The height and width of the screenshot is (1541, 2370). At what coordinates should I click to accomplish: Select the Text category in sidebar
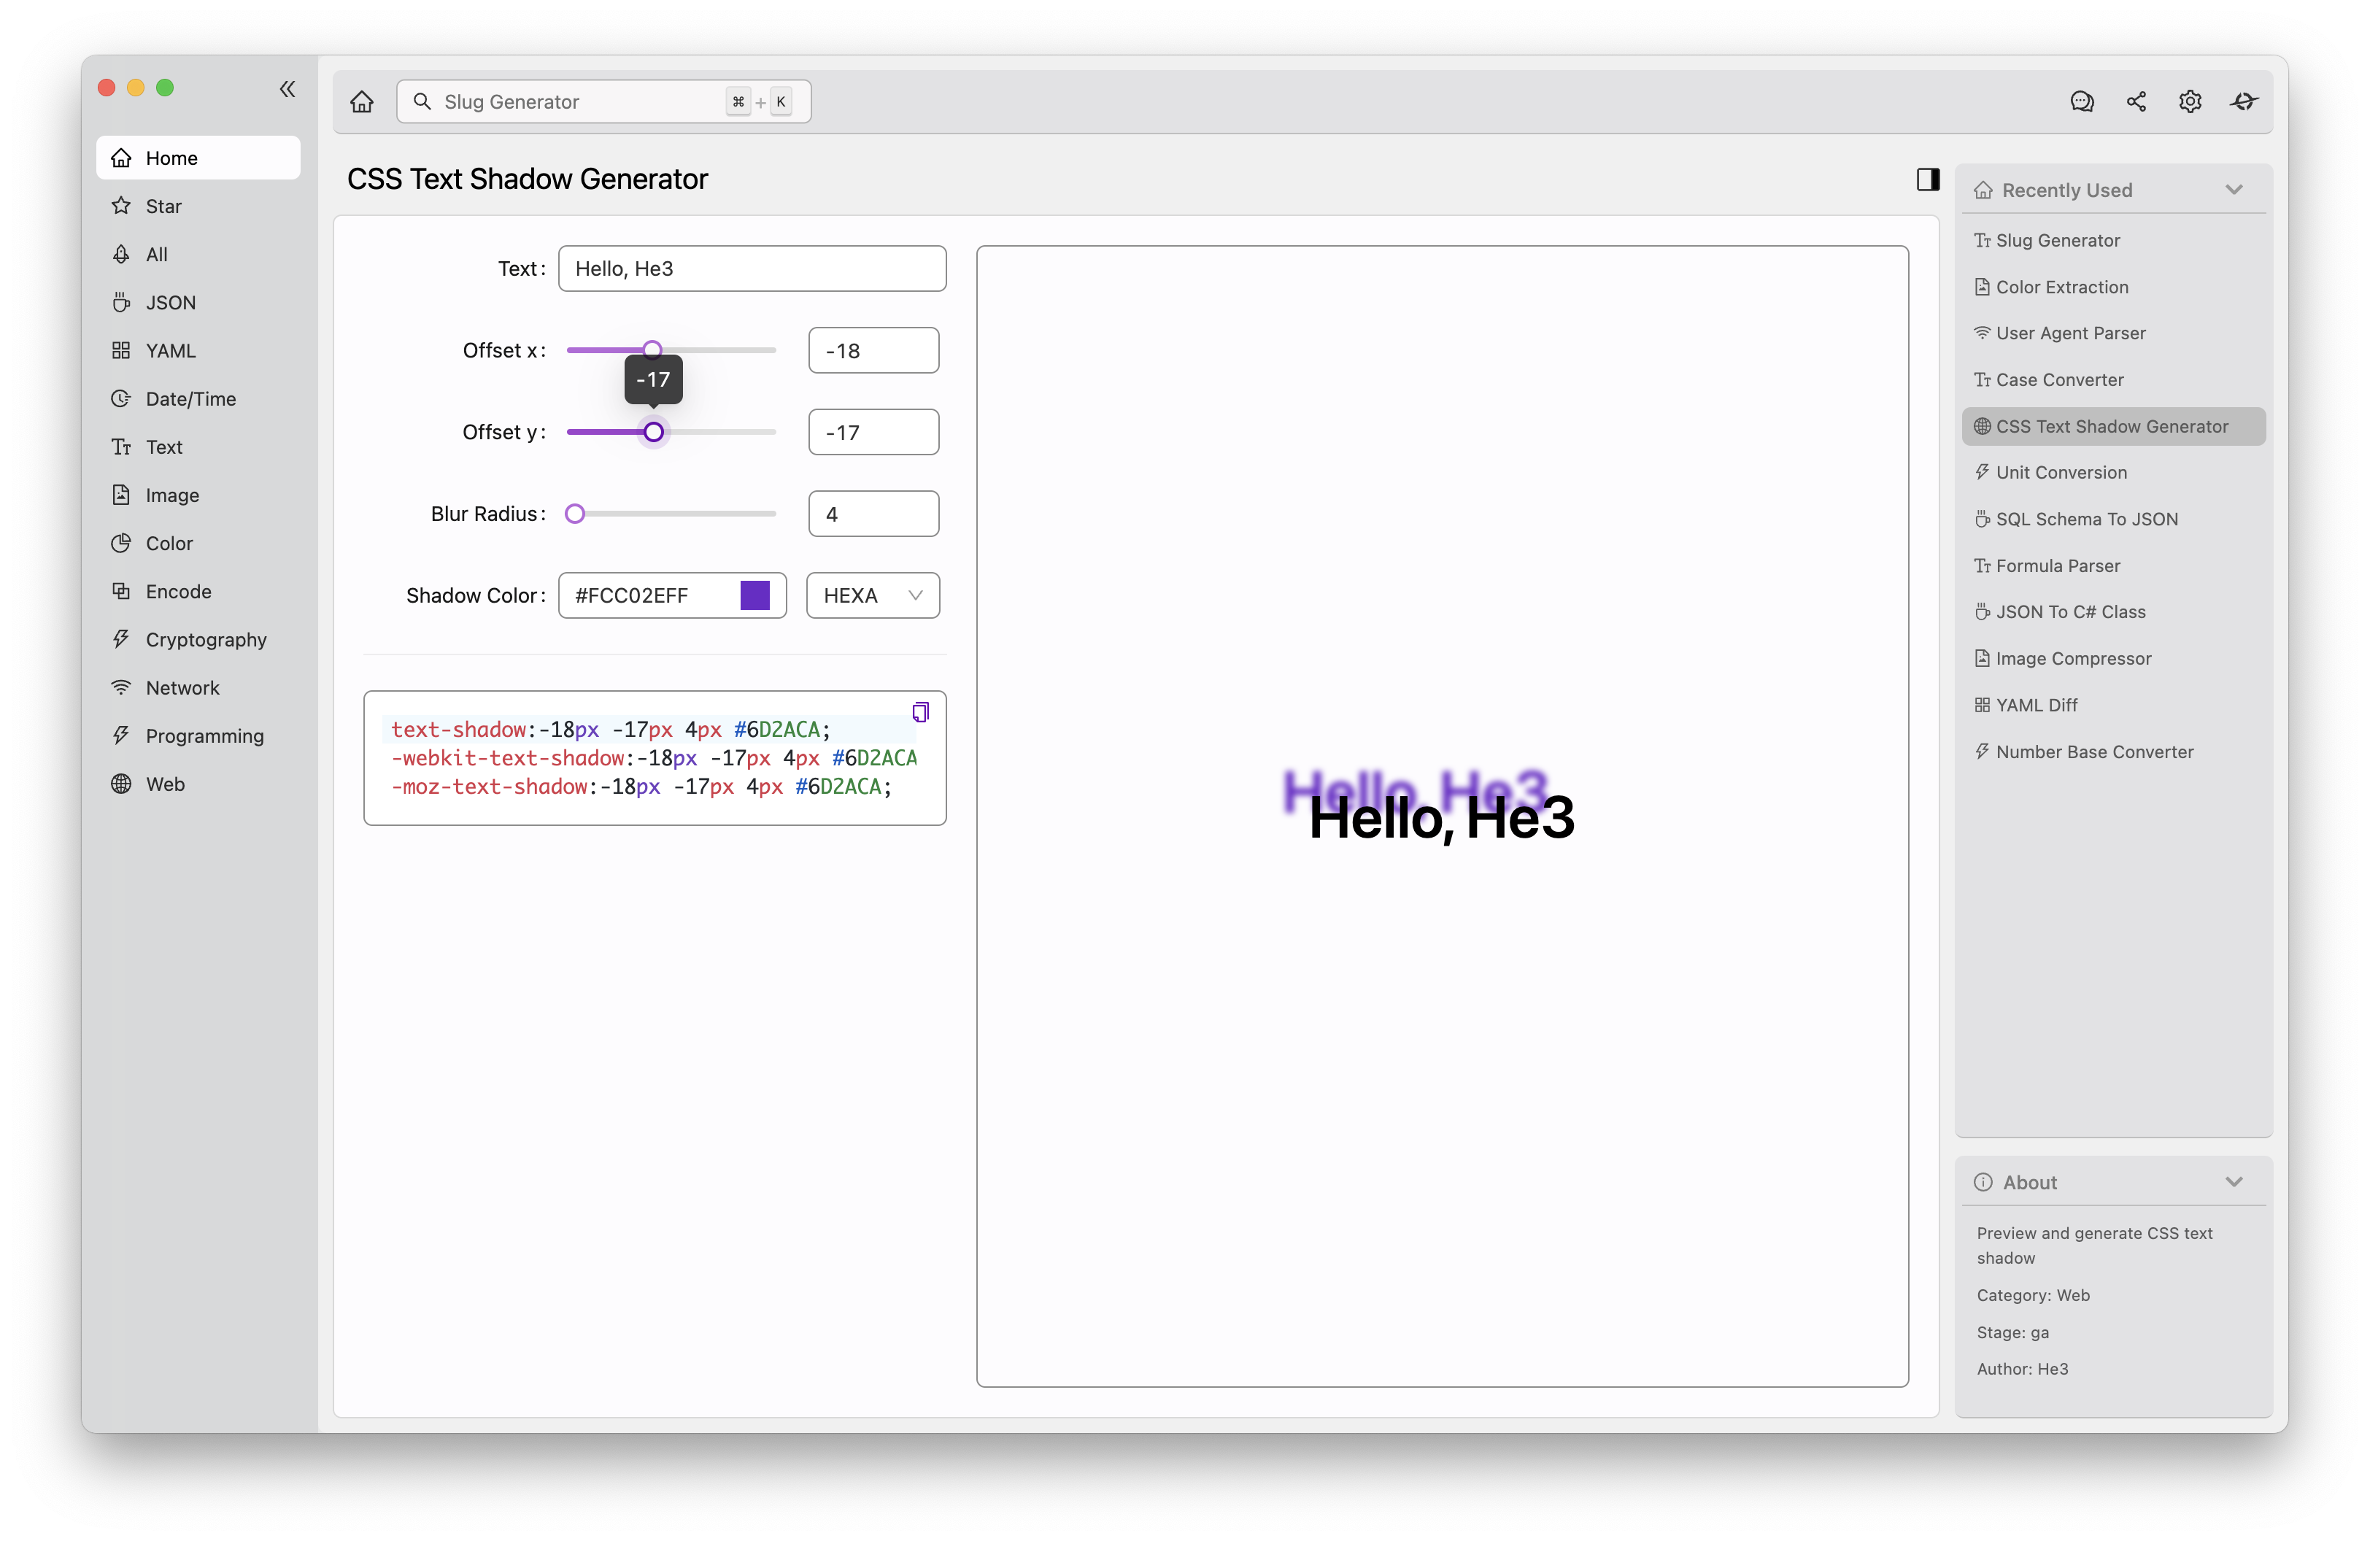coord(163,446)
